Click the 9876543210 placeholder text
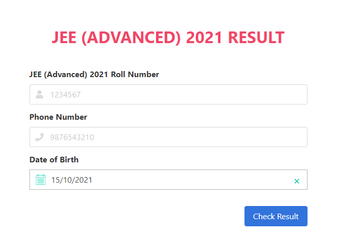Screen dimensions: 338x240 pyautogui.click(x=72, y=138)
